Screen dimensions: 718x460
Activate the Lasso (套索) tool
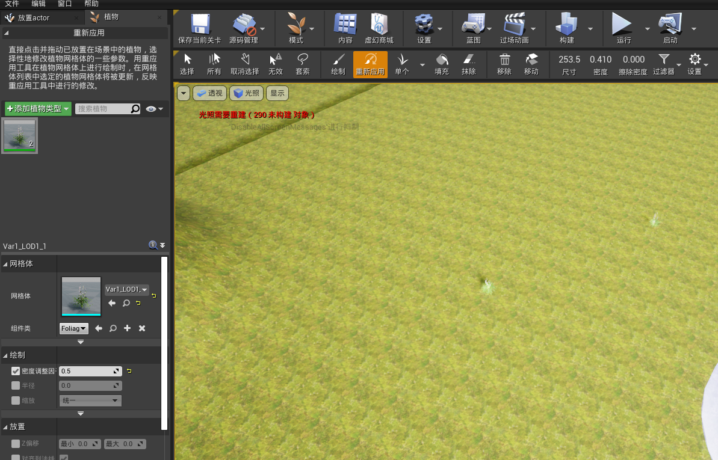tap(303, 64)
